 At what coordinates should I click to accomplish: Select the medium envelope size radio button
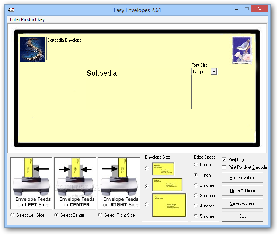147,186
